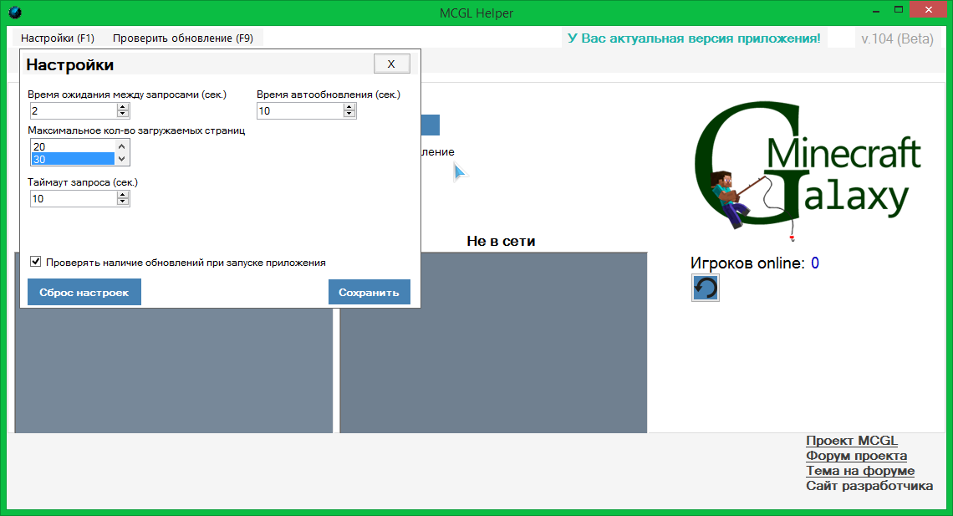Viewport: 953px width, 516px height.
Task: Open the Проект MCGL link
Action: 852,441
